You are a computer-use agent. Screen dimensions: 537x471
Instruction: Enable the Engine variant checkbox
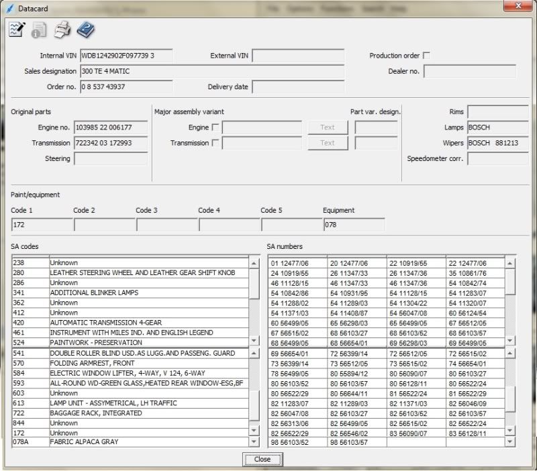pyautogui.click(x=215, y=127)
